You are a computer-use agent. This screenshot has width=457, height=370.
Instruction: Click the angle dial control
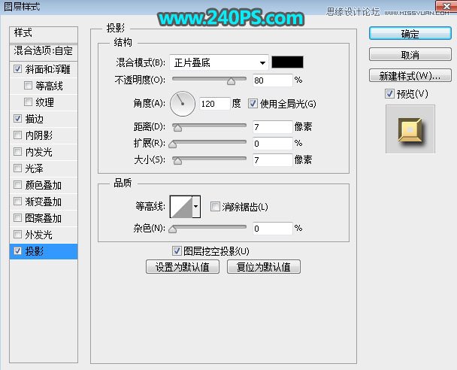coord(183,104)
